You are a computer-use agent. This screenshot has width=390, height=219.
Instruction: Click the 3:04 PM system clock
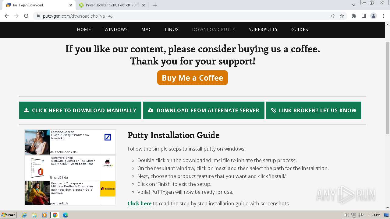(x=374, y=215)
